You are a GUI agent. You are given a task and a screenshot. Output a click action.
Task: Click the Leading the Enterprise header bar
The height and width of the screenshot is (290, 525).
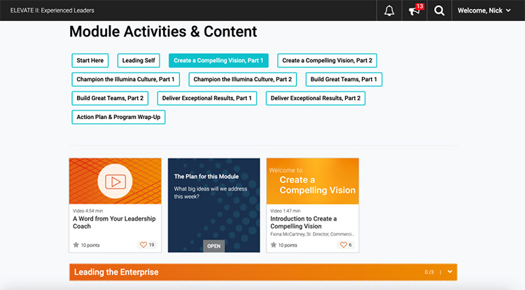(x=245, y=272)
